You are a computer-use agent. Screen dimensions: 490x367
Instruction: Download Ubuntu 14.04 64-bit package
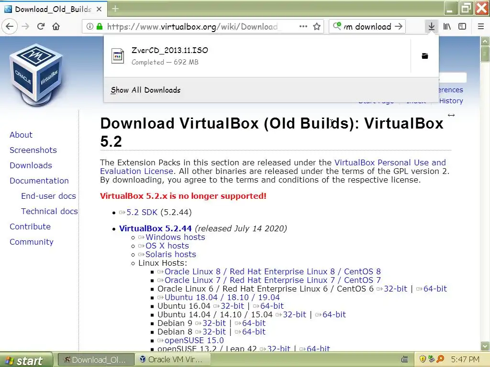pos(334,314)
